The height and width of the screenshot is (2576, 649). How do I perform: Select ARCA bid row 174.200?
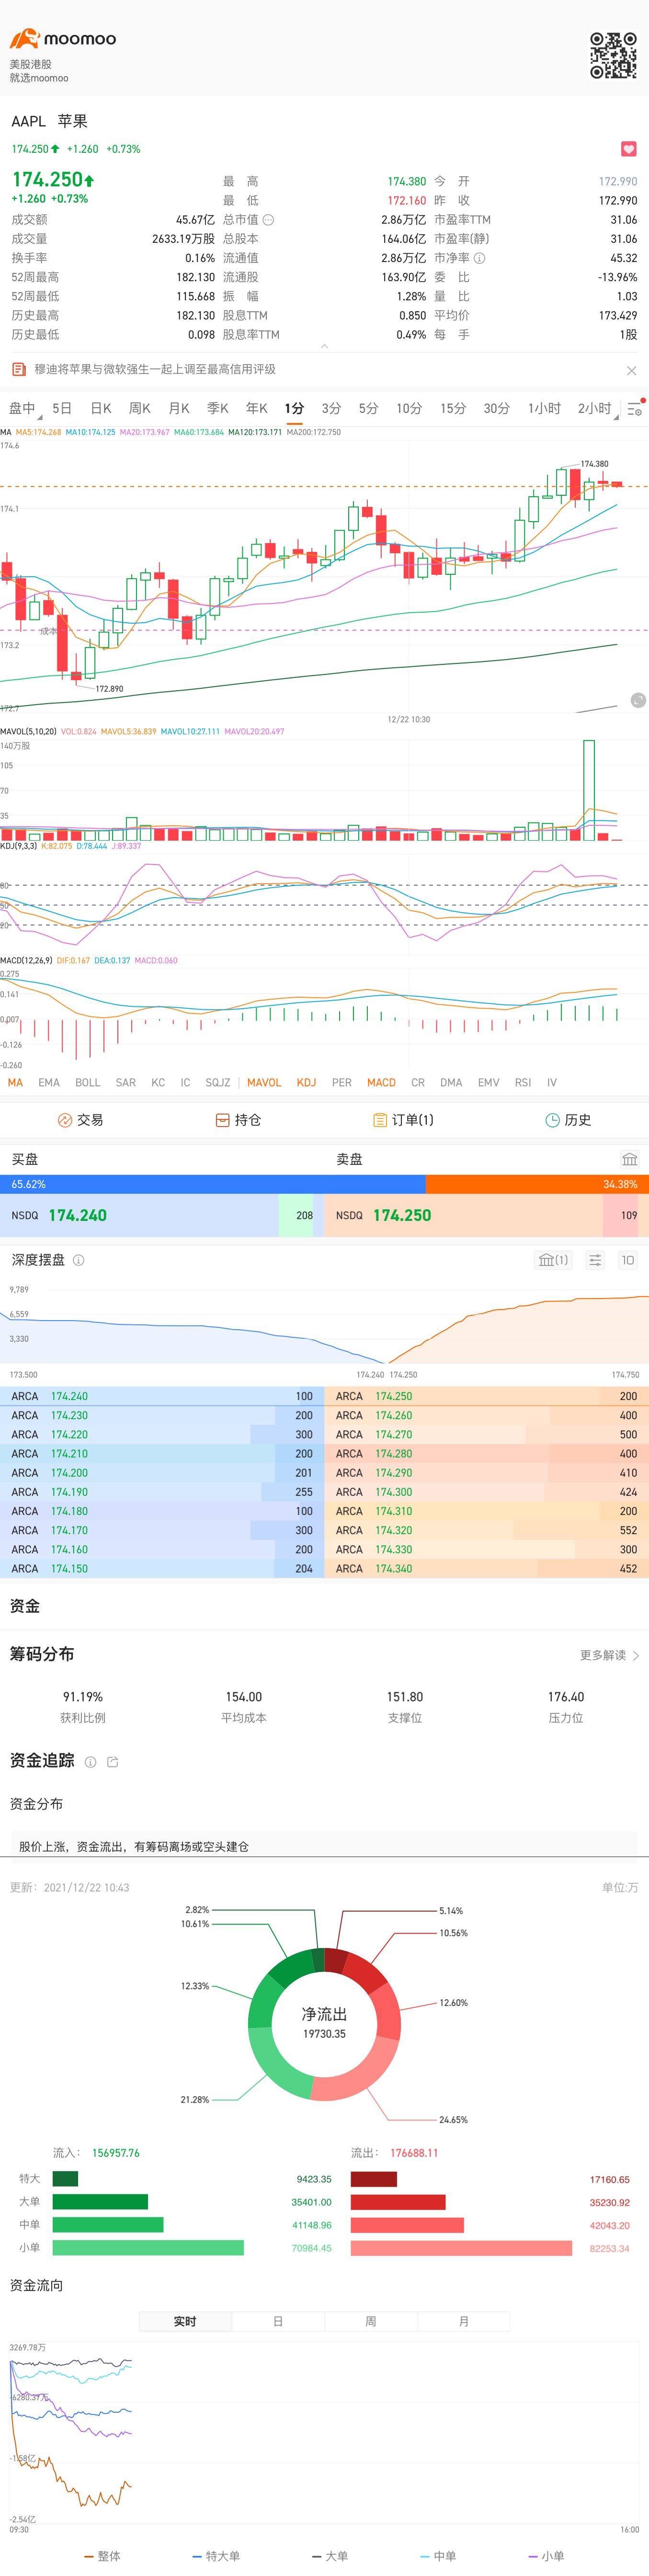pyautogui.click(x=162, y=1473)
